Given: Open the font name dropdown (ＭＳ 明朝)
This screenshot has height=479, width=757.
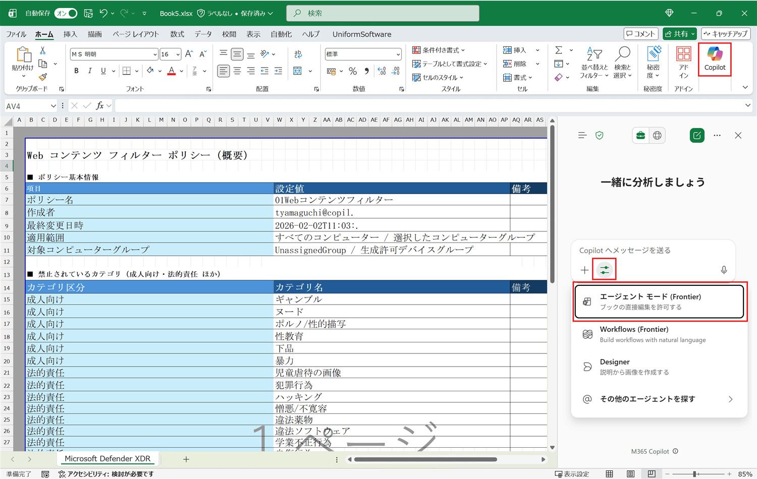Looking at the screenshot, I should tap(154, 54).
